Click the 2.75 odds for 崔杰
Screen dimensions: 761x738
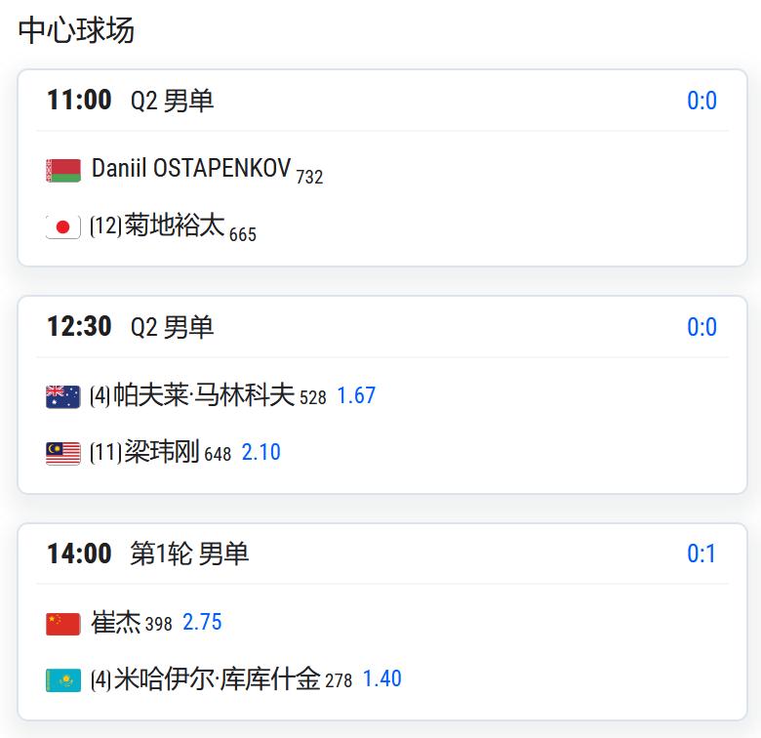pos(202,622)
